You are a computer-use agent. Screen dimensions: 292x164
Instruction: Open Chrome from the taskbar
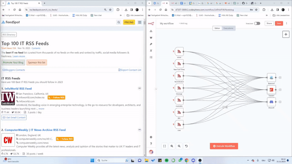click(187, 160)
